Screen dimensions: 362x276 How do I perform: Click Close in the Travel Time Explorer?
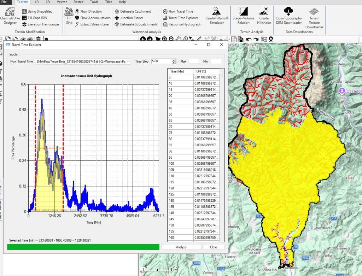pyautogui.click(x=214, y=247)
